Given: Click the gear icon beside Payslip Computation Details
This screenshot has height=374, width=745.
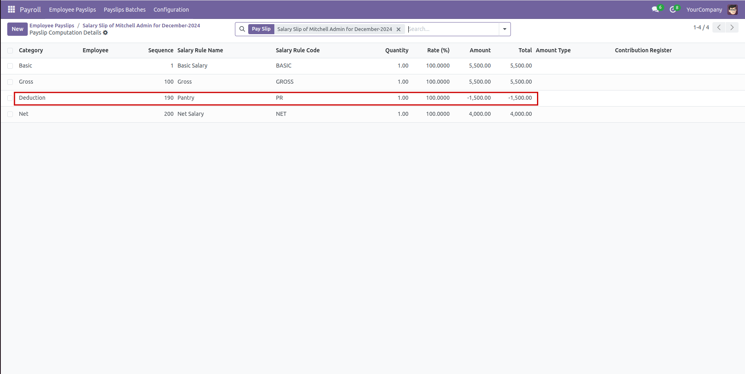Looking at the screenshot, I should pyautogui.click(x=105, y=33).
